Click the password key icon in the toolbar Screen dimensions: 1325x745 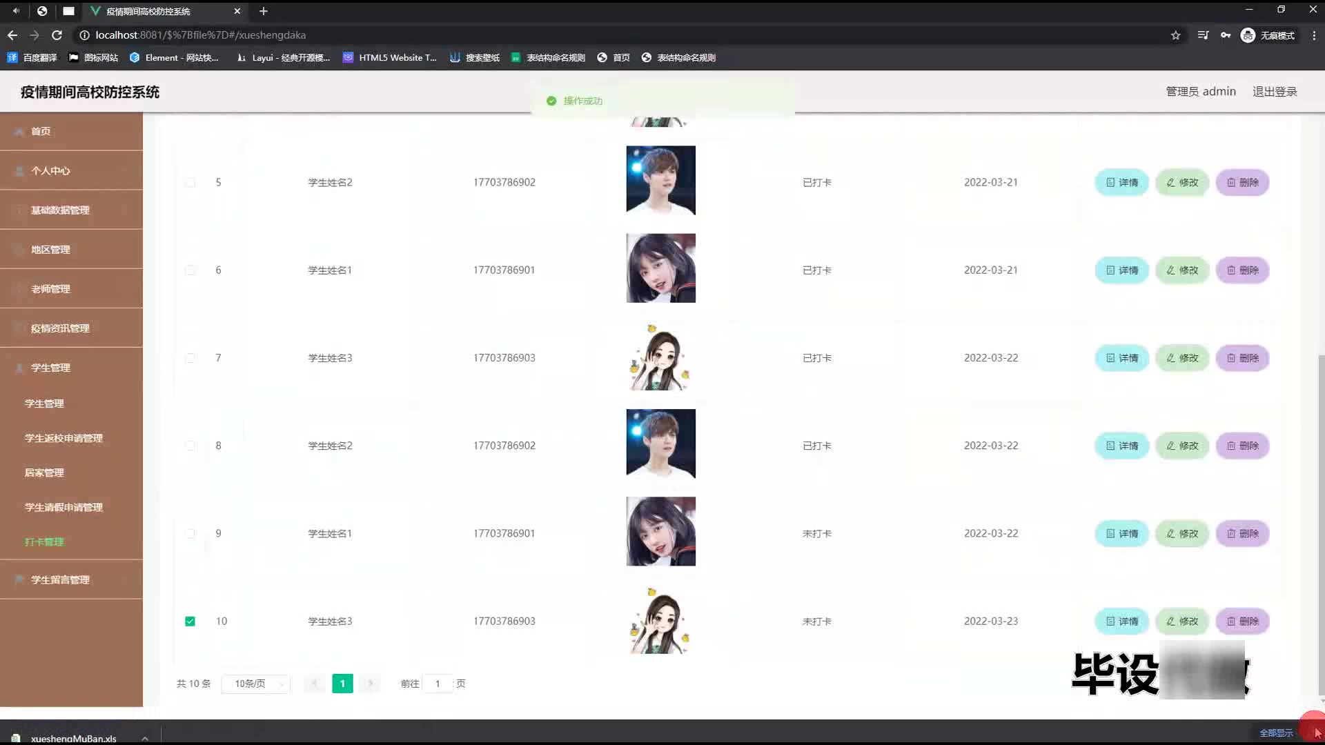click(x=1226, y=35)
